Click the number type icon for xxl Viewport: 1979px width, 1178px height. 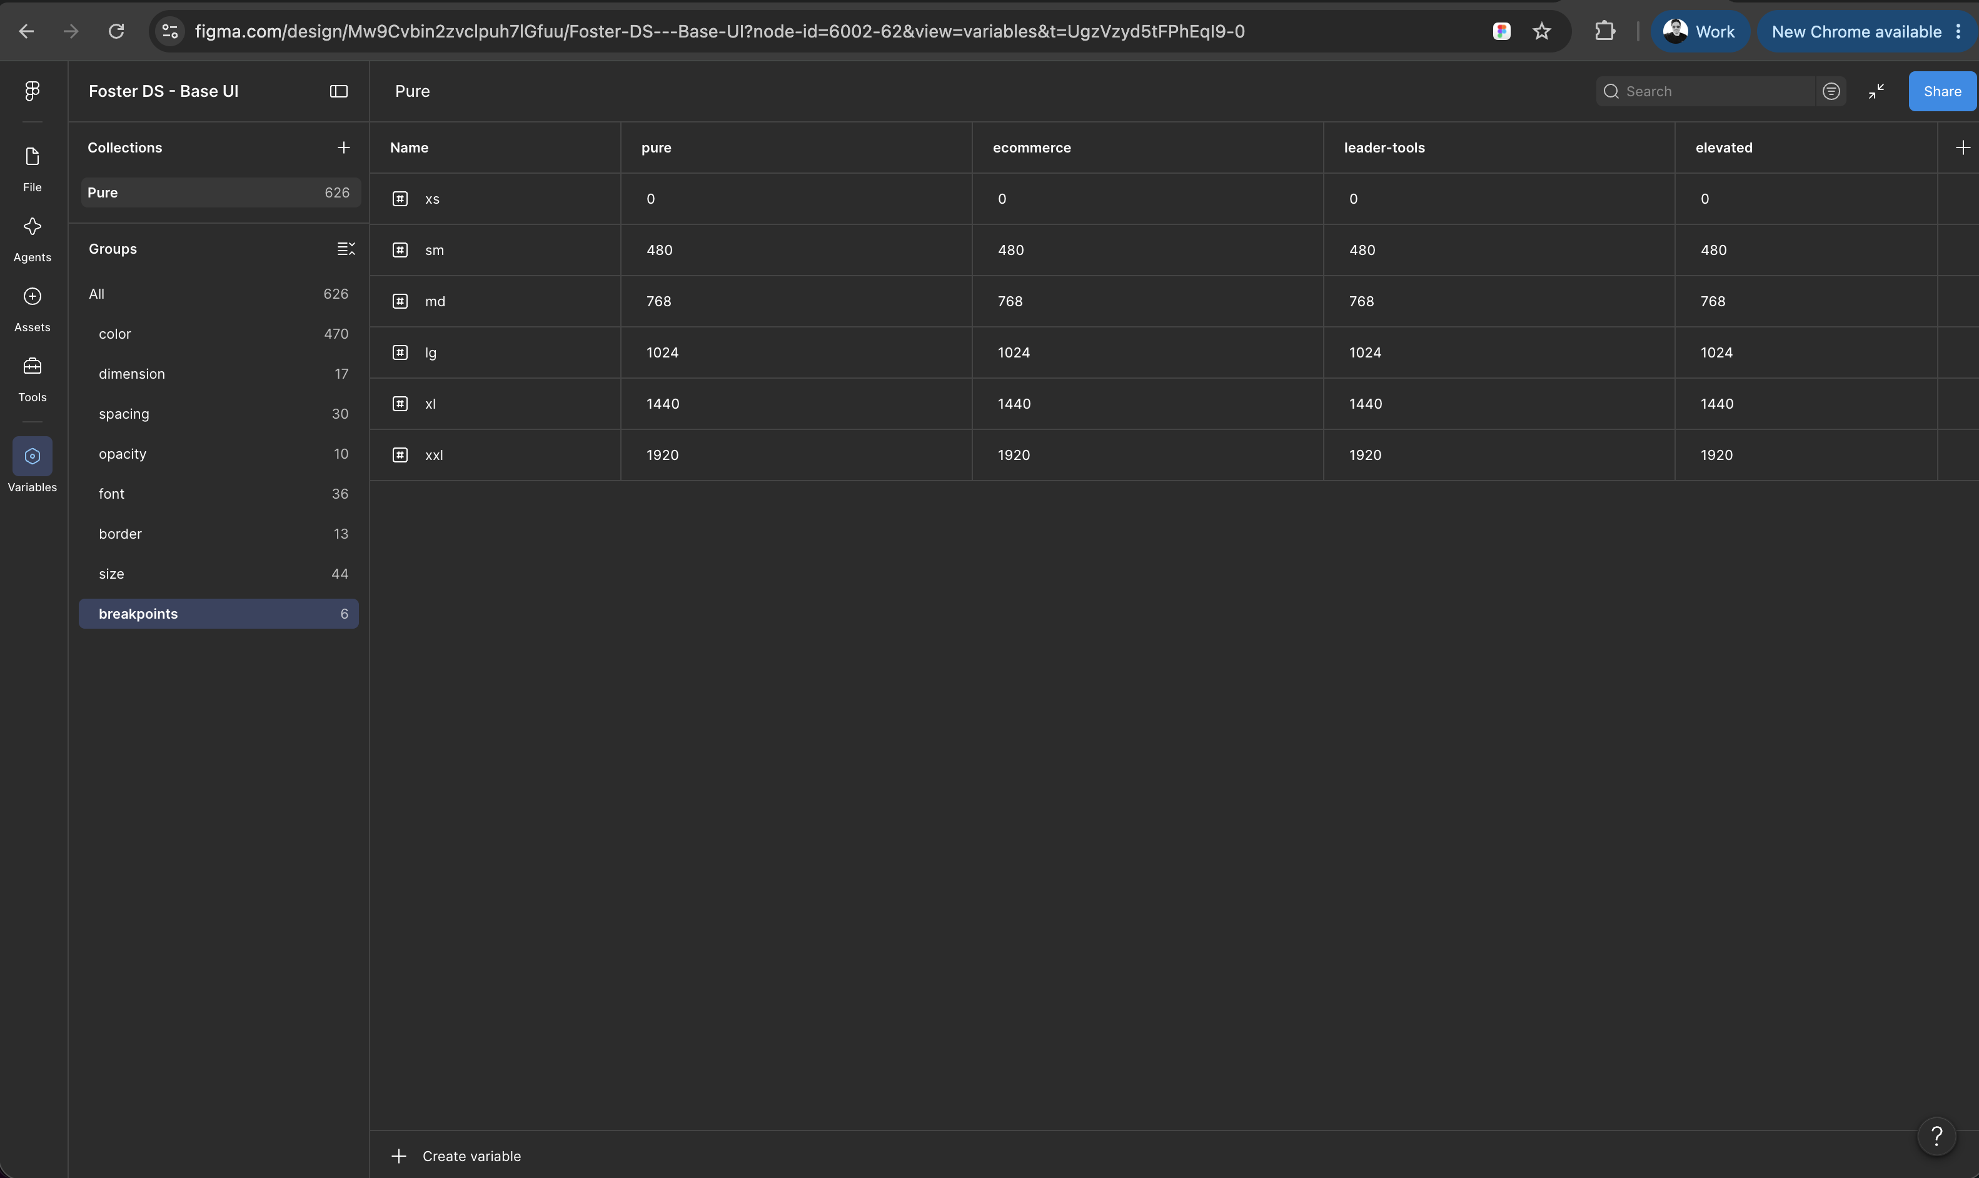[400, 455]
